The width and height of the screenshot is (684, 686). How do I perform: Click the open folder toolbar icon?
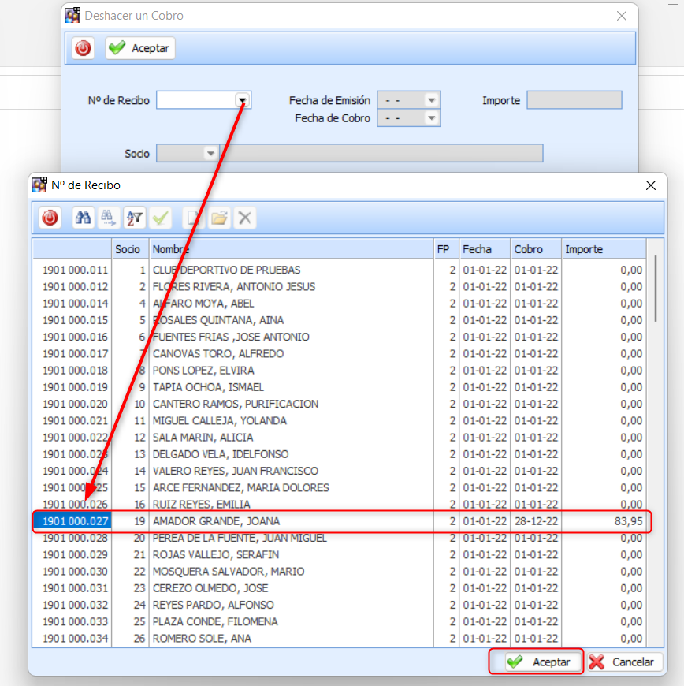coord(219,218)
